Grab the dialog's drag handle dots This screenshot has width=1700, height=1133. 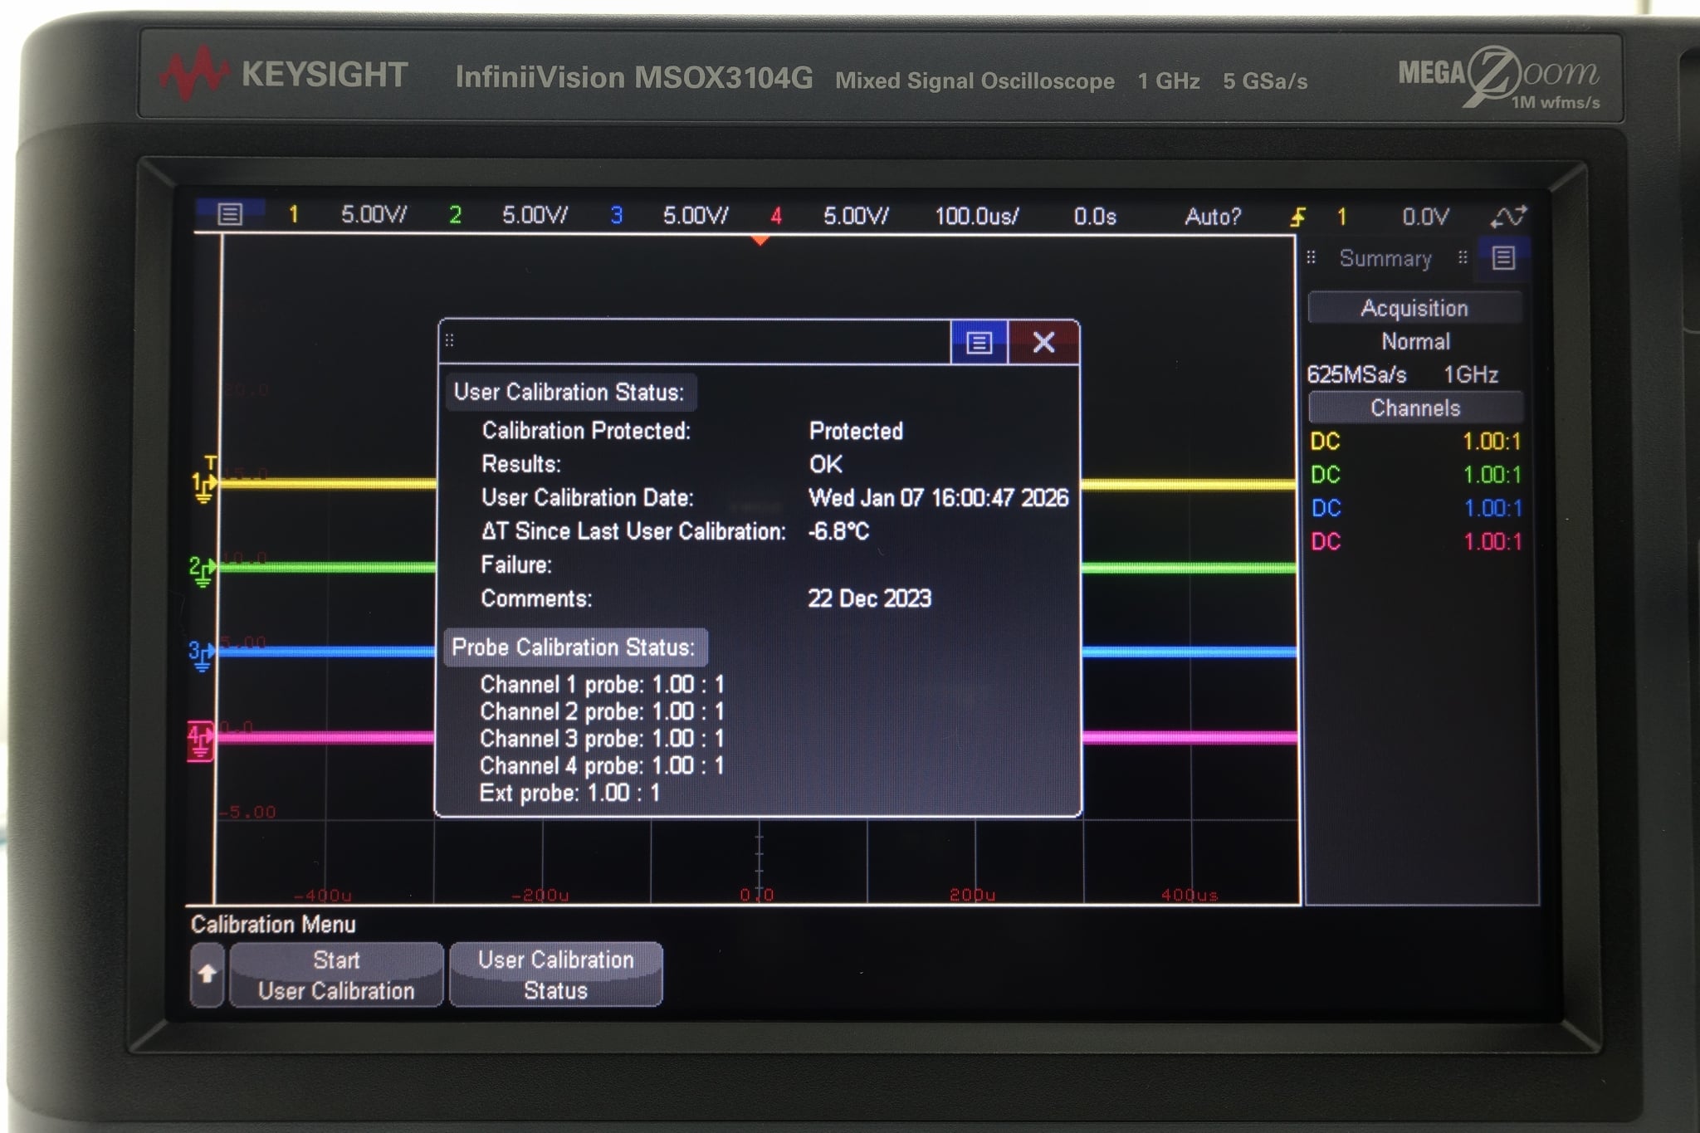(x=450, y=340)
